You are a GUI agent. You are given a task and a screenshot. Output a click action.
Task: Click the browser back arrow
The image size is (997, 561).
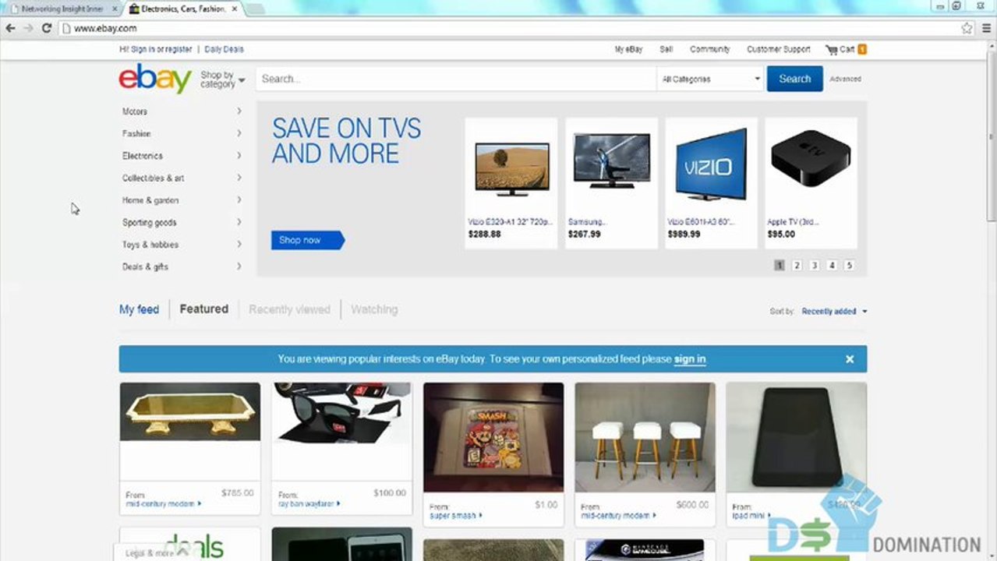pyautogui.click(x=10, y=28)
